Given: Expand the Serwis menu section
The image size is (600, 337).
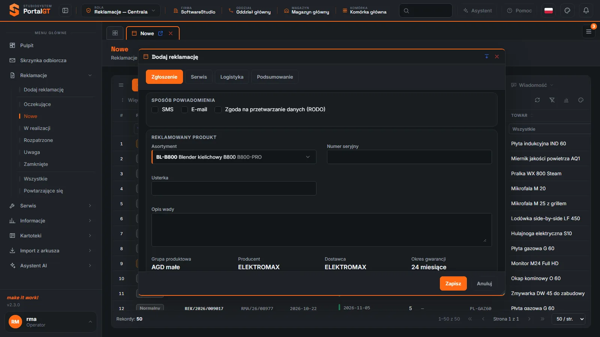Looking at the screenshot, I should [51, 206].
